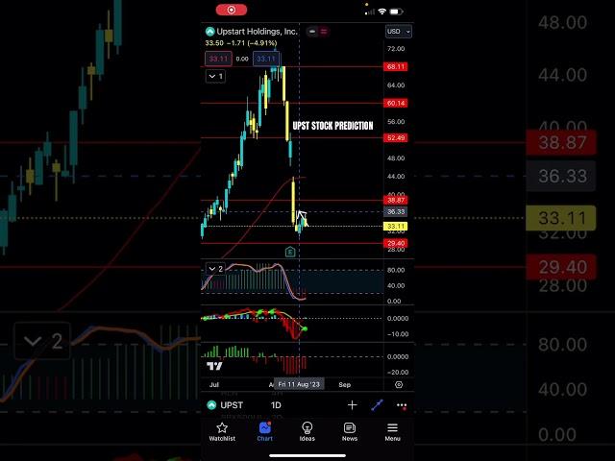Select the trend line drawing tool

[377, 405]
